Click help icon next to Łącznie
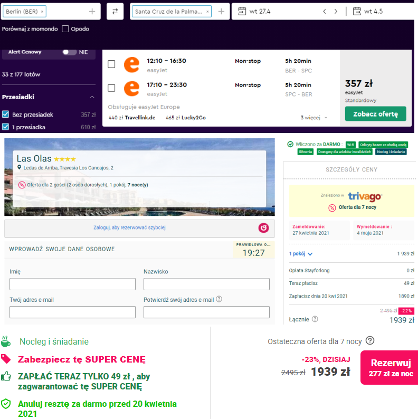The height and width of the screenshot is (419, 418). (x=315, y=319)
